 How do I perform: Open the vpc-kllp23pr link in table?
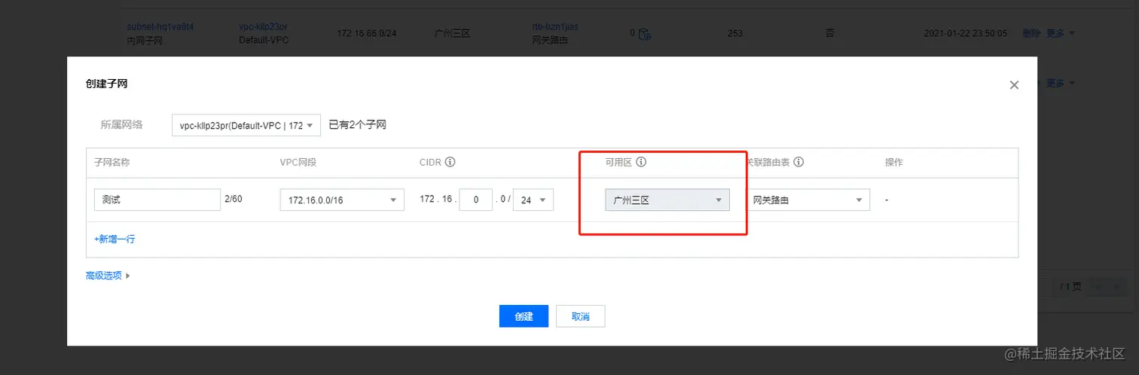tap(263, 26)
